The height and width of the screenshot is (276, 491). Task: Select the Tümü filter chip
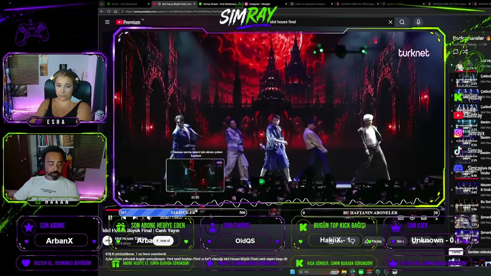coord(456,252)
